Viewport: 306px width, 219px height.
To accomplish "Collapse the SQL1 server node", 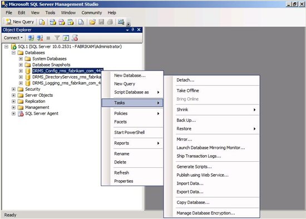I will (7, 47).
